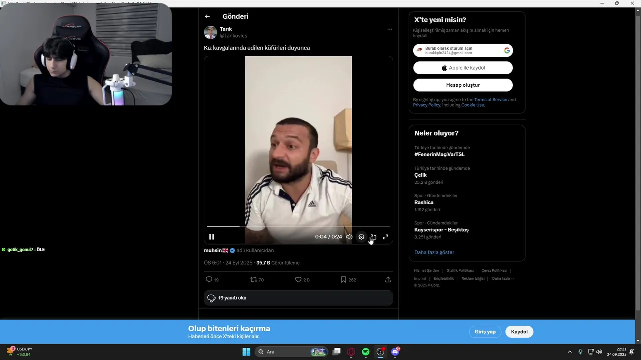The image size is (641, 360).
Task: Open the Çerez Politikası footer link
Action: coord(494,271)
